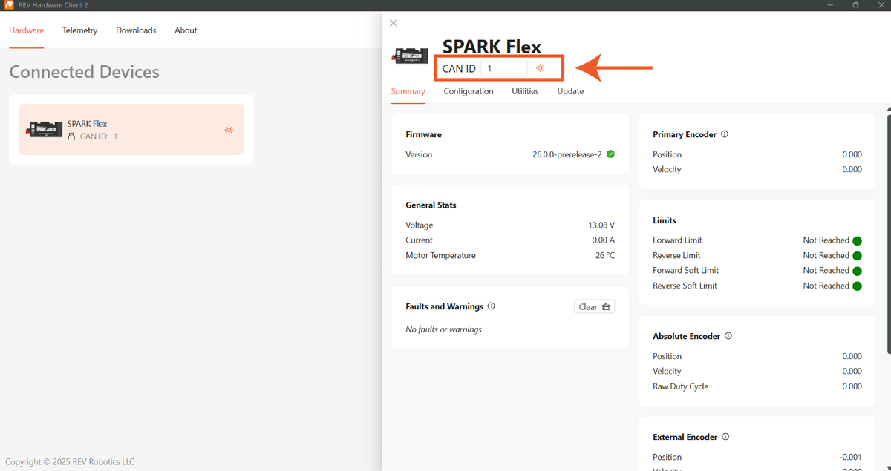The height and width of the screenshot is (471, 891).
Task: Click the CAN ID input field
Action: tap(503, 68)
